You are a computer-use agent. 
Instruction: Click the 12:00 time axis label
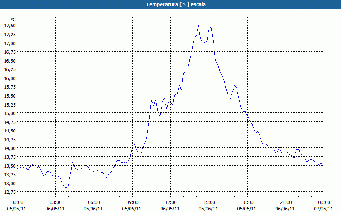click(x=171, y=203)
